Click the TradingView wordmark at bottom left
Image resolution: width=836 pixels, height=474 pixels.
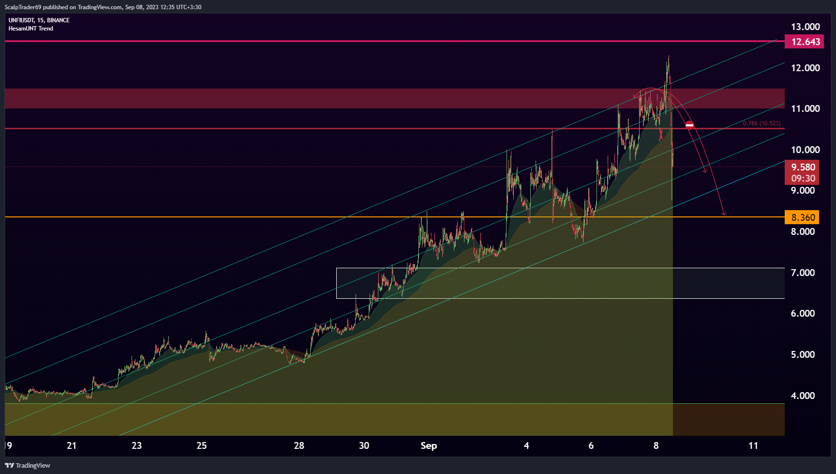tap(33, 465)
